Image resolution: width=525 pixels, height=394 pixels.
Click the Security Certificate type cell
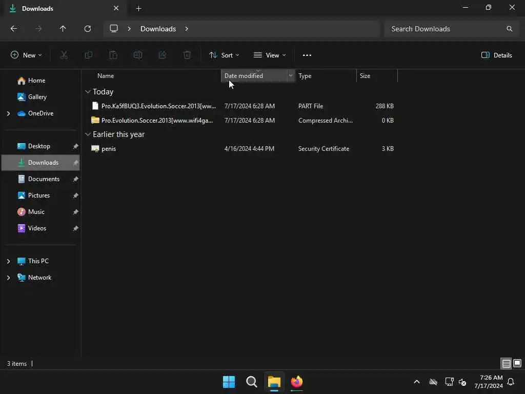324,149
